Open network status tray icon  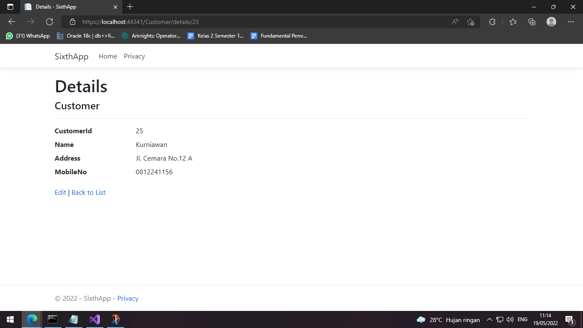pyautogui.click(x=500, y=319)
